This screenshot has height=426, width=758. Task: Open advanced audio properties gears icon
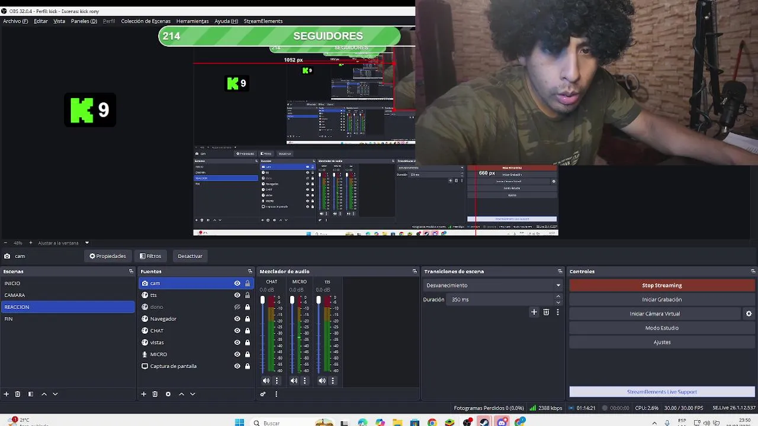click(263, 394)
